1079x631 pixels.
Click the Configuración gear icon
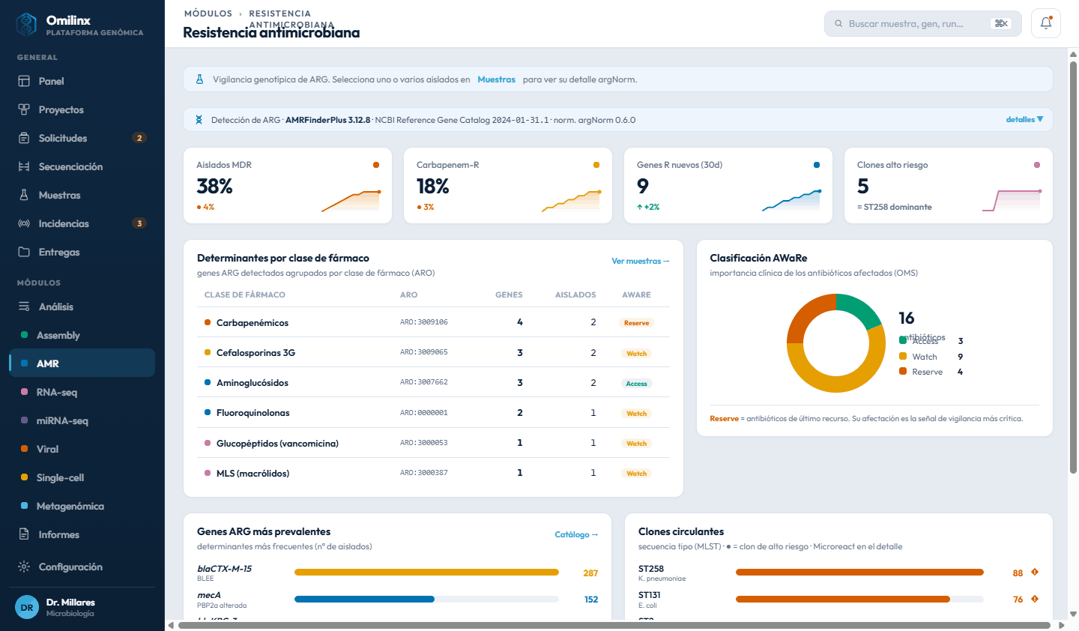coord(24,567)
